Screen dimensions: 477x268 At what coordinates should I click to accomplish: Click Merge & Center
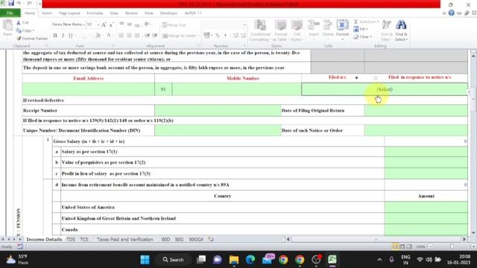179,36
